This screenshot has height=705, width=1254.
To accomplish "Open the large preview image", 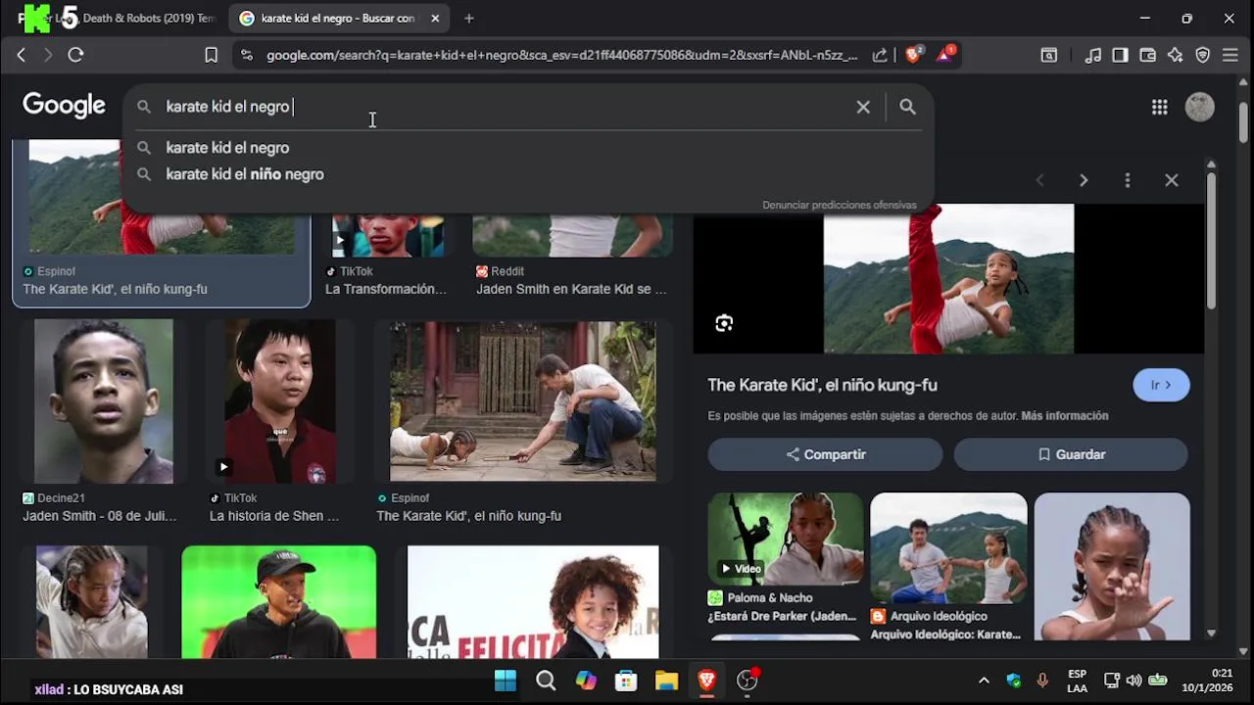I will coord(948,278).
